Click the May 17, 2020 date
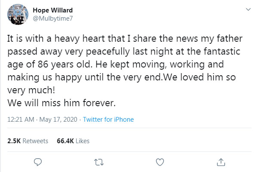This screenshot has width=258, height=172. pos(58,120)
